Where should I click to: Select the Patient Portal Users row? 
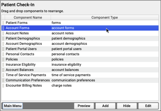[21, 49]
